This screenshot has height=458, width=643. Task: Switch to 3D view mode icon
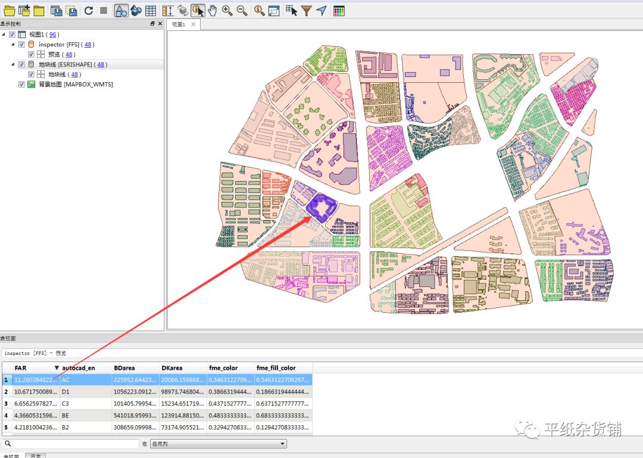[x=136, y=10]
